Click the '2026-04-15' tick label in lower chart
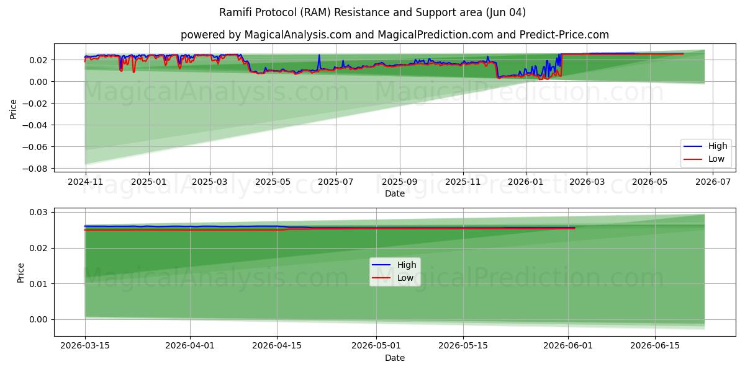Image resolution: width=745 pixels, height=372 pixels. coord(276,346)
